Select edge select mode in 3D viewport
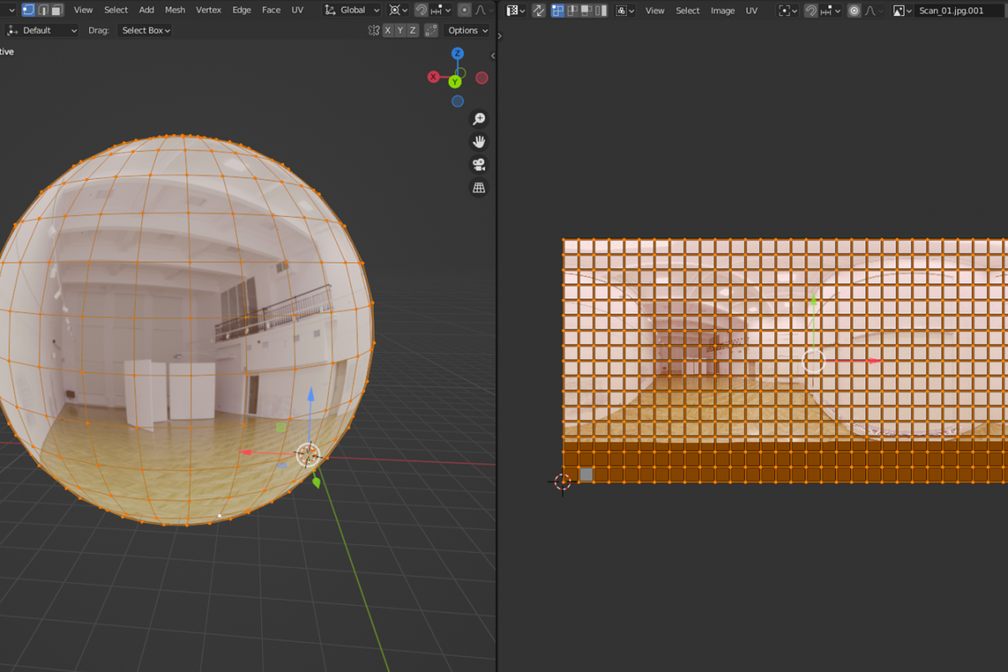The width and height of the screenshot is (1008, 672). tap(42, 10)
